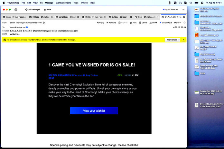
Task: Close the Outbox tab
Action: pos(131,17)
